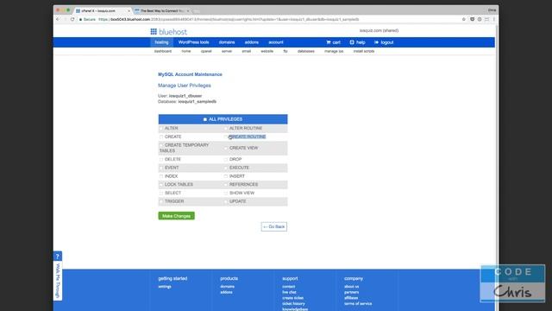
Task: Check the CREATE privilege box
Action: pyautogui.click(x=161, y=136)
